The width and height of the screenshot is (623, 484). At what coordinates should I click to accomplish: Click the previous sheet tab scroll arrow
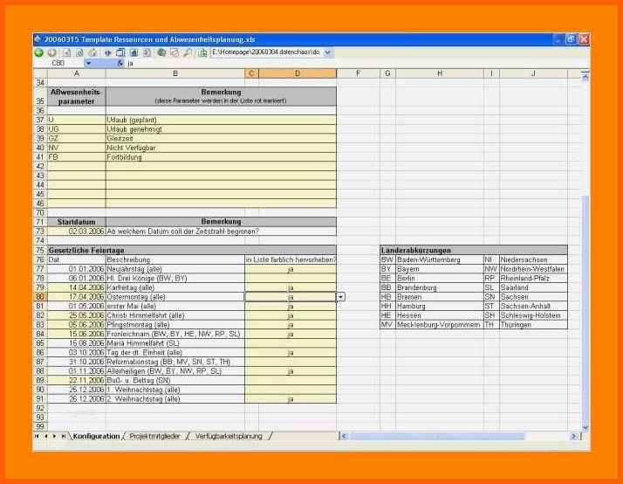(x=46, y=436)
